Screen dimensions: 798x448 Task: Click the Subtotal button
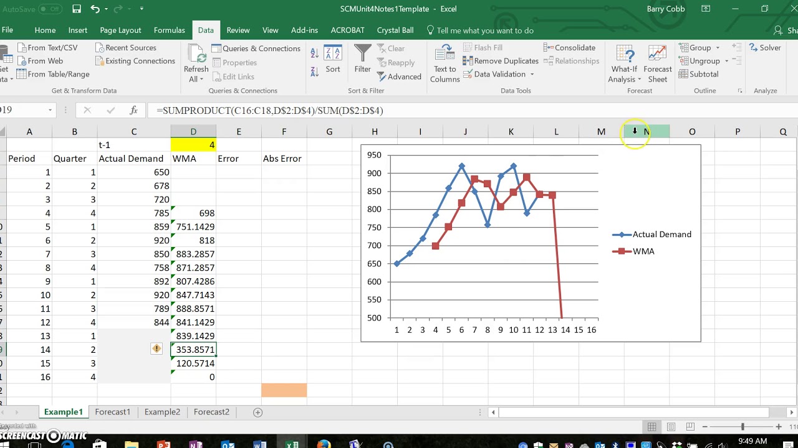[699, 73]
